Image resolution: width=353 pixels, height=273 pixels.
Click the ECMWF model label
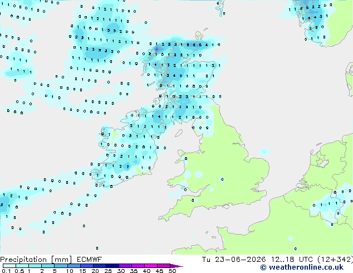pyautogui.click(x=89, y=260)
